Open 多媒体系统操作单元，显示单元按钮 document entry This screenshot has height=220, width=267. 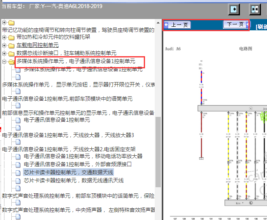tap(78, 85)
